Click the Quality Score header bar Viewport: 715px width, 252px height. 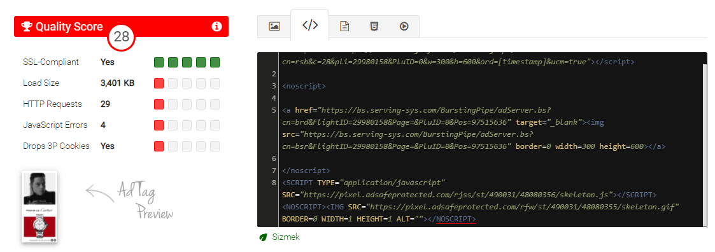121,27
